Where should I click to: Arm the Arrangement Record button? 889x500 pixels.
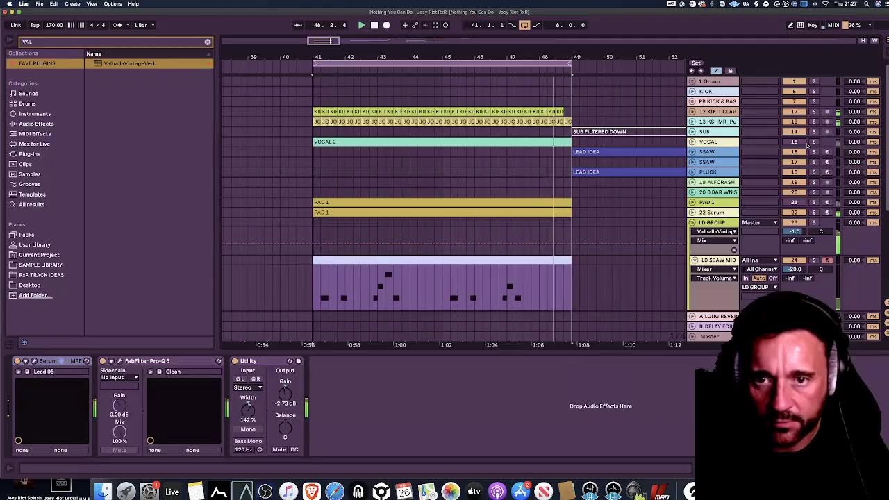387,25
